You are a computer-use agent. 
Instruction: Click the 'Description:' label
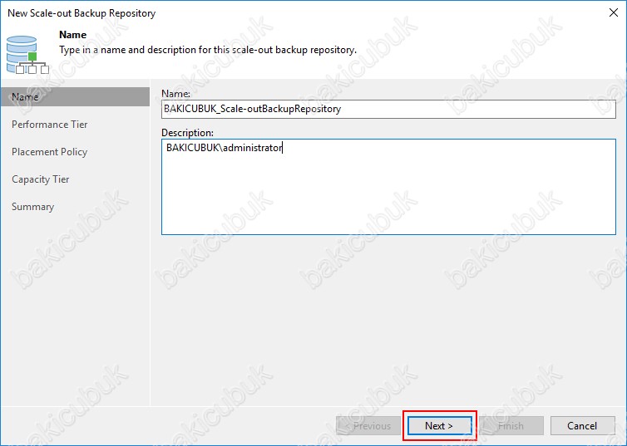[x=188, y=133]
